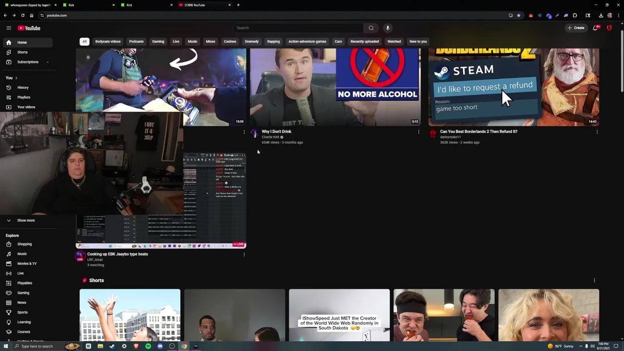Open Learning under Explore

(27, 322)
